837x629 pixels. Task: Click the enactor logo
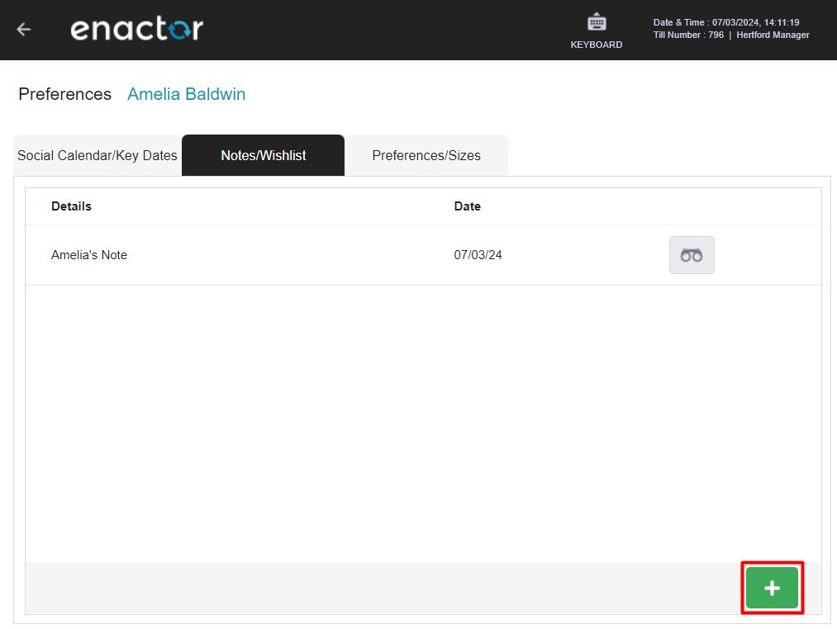point(136,28)
